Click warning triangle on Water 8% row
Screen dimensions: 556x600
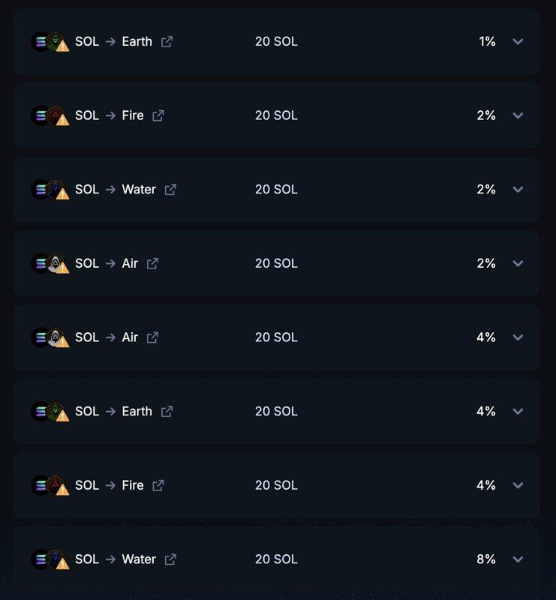click(62, 562)
